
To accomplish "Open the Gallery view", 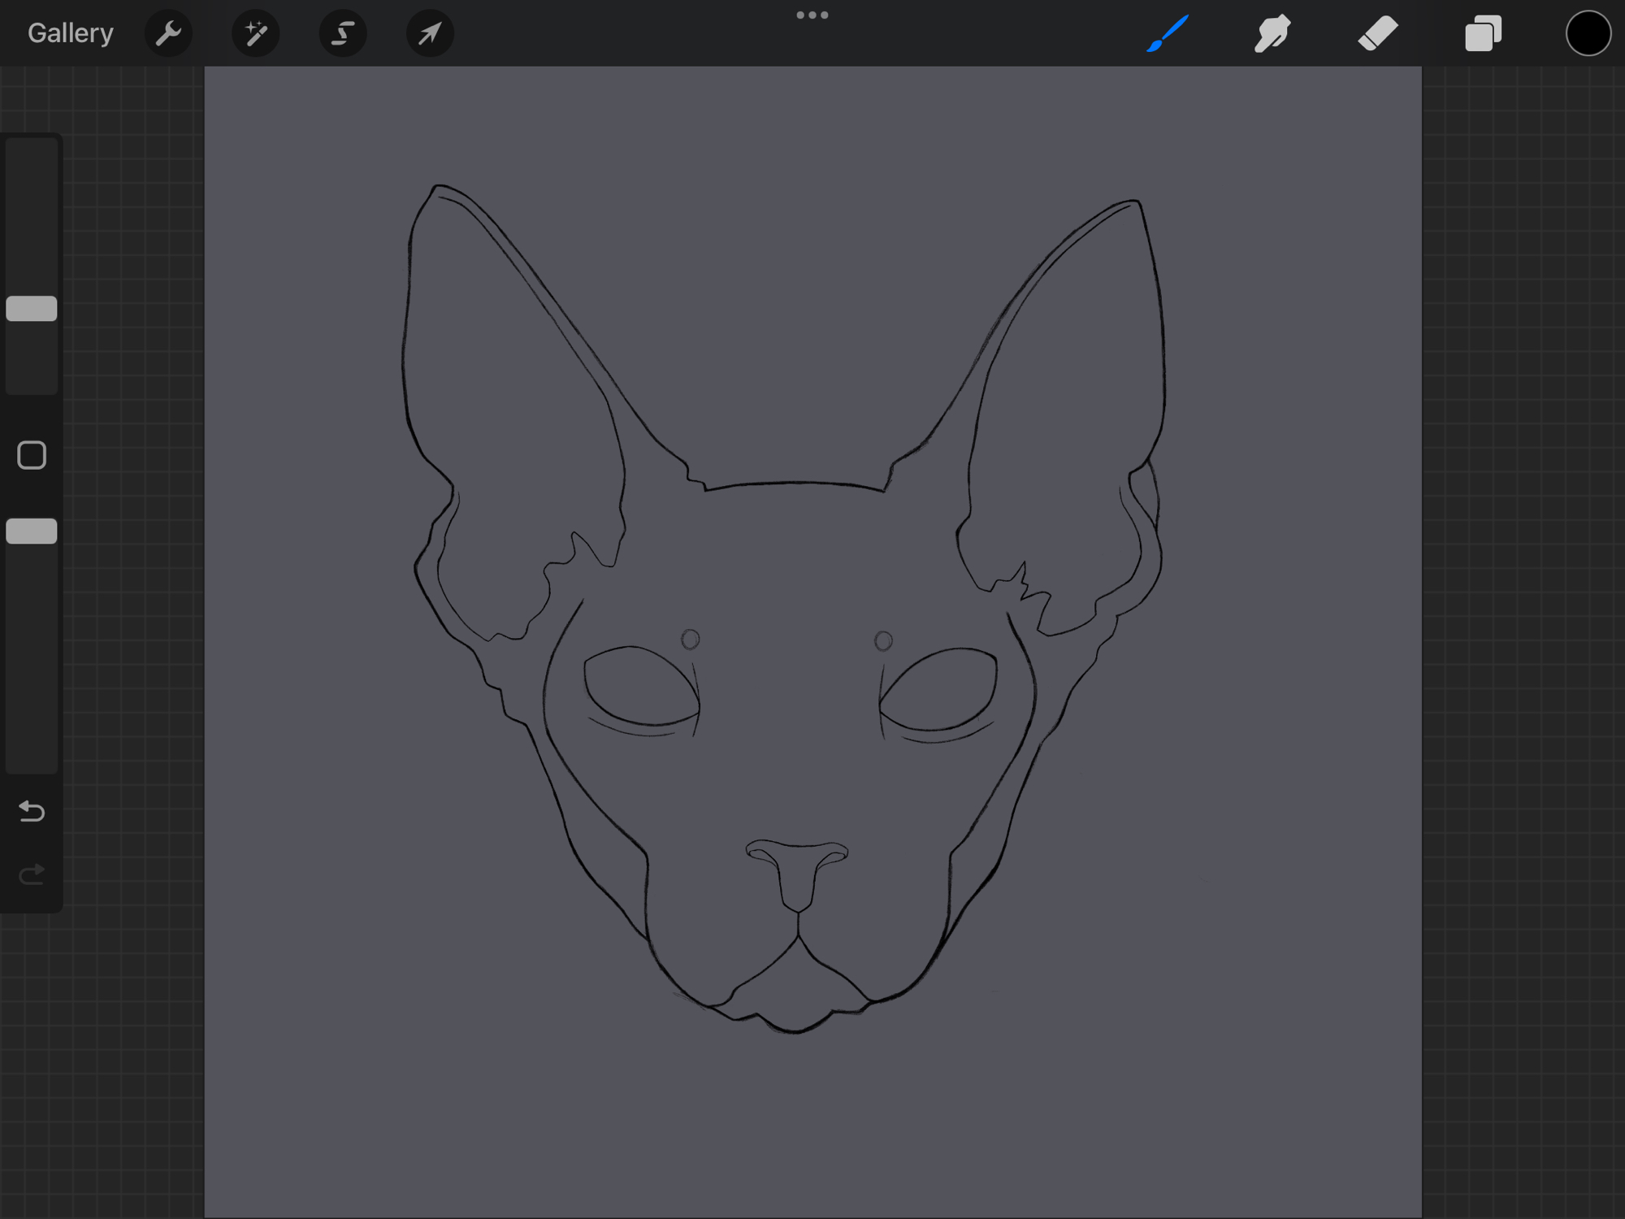I will coord(71,33).
